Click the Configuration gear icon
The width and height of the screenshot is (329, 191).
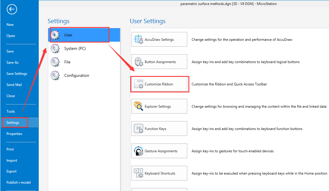[55, 75]
